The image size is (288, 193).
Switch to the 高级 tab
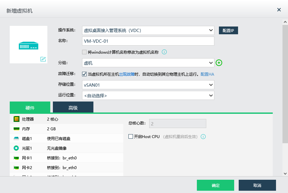[73, 108]
